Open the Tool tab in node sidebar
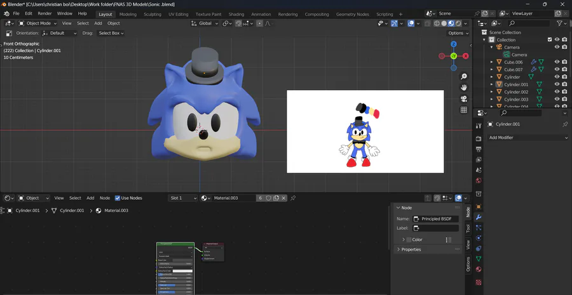Image resolution: width=572 pixels, height=295 pixels. 468,228
